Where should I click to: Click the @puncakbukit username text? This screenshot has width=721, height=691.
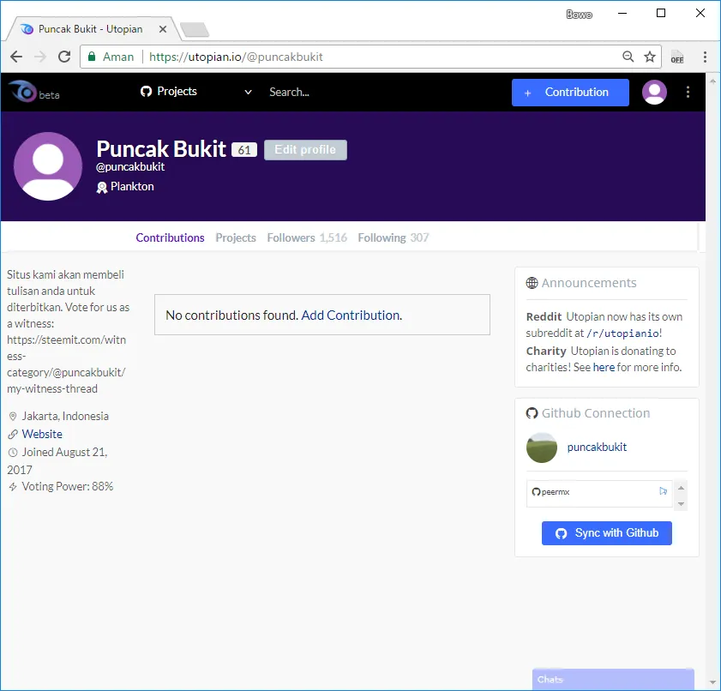click(130, 167)
